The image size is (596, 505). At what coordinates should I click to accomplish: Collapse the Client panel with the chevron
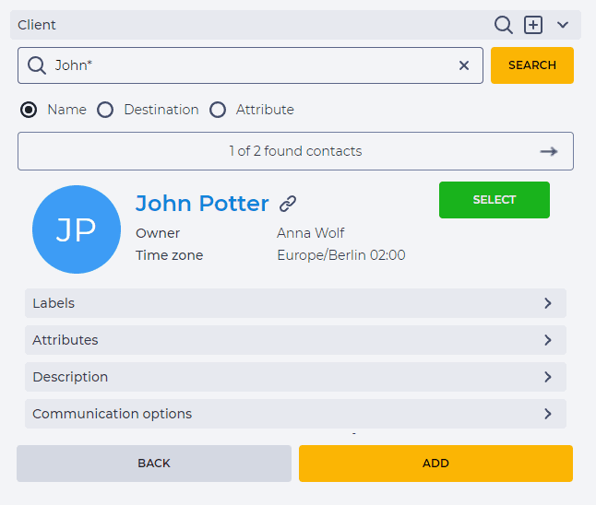point(563,25)
